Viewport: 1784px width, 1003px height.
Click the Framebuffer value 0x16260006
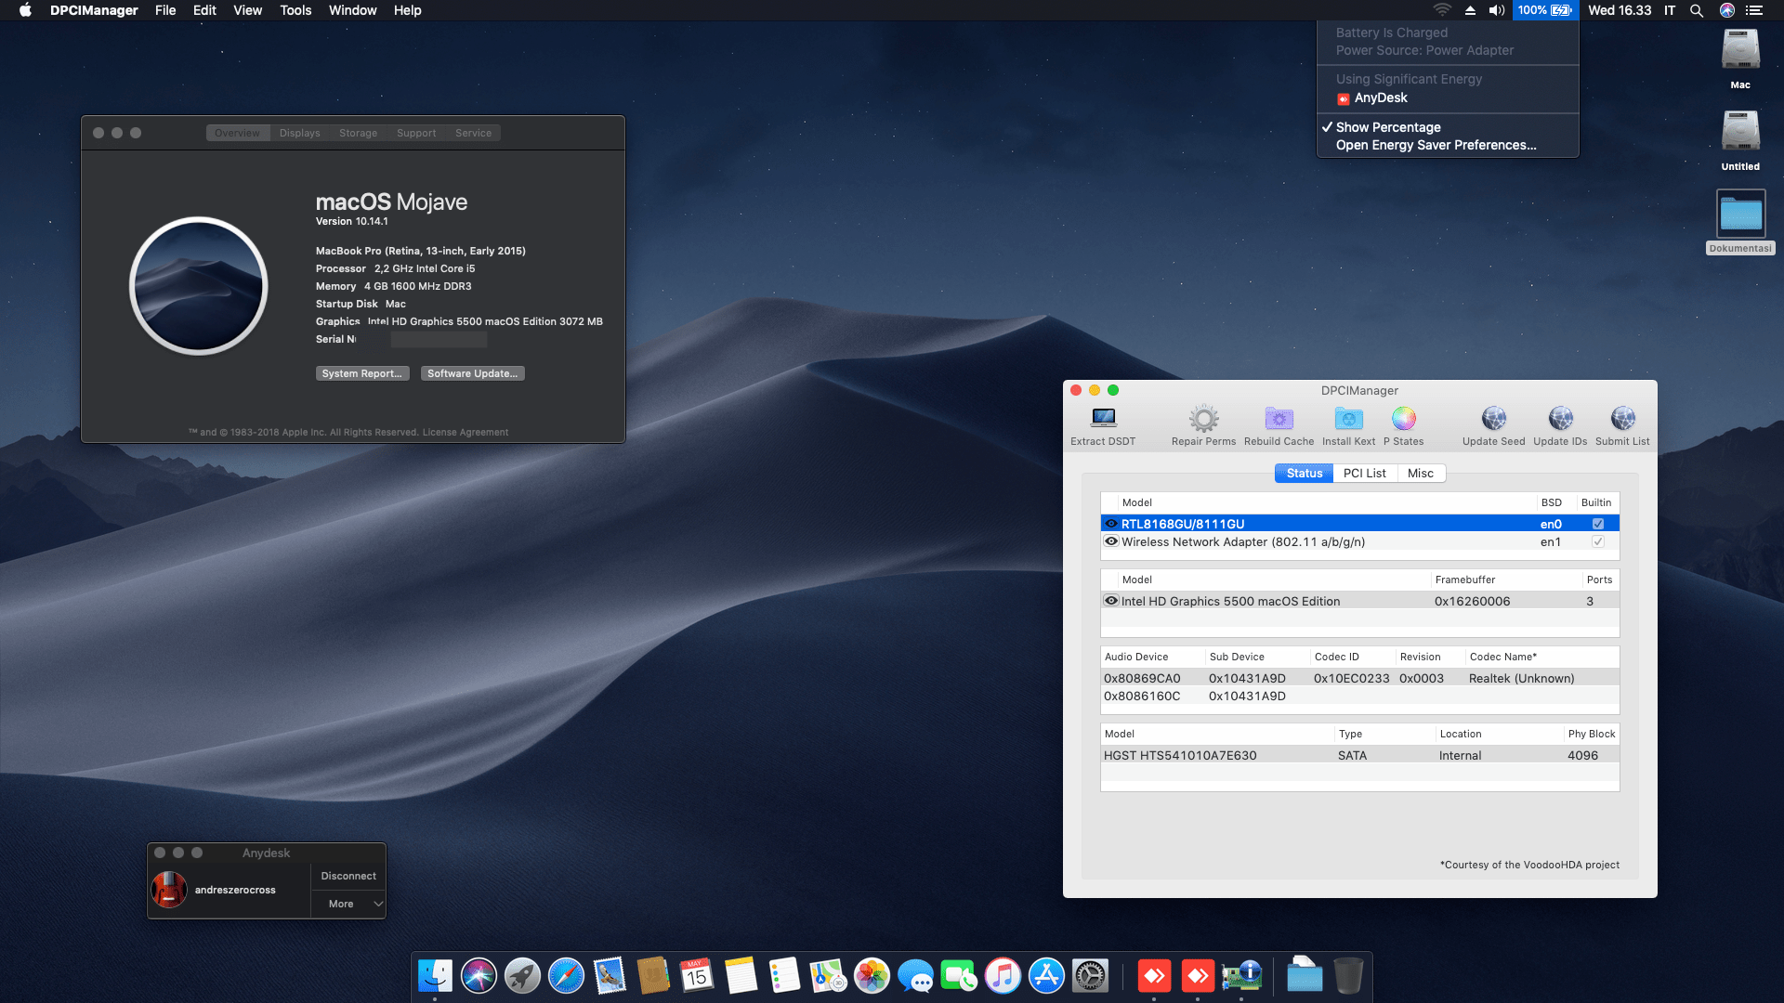(x=1472, y=601)
